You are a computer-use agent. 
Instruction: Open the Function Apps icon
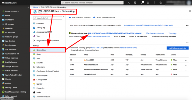pos(3,45)
